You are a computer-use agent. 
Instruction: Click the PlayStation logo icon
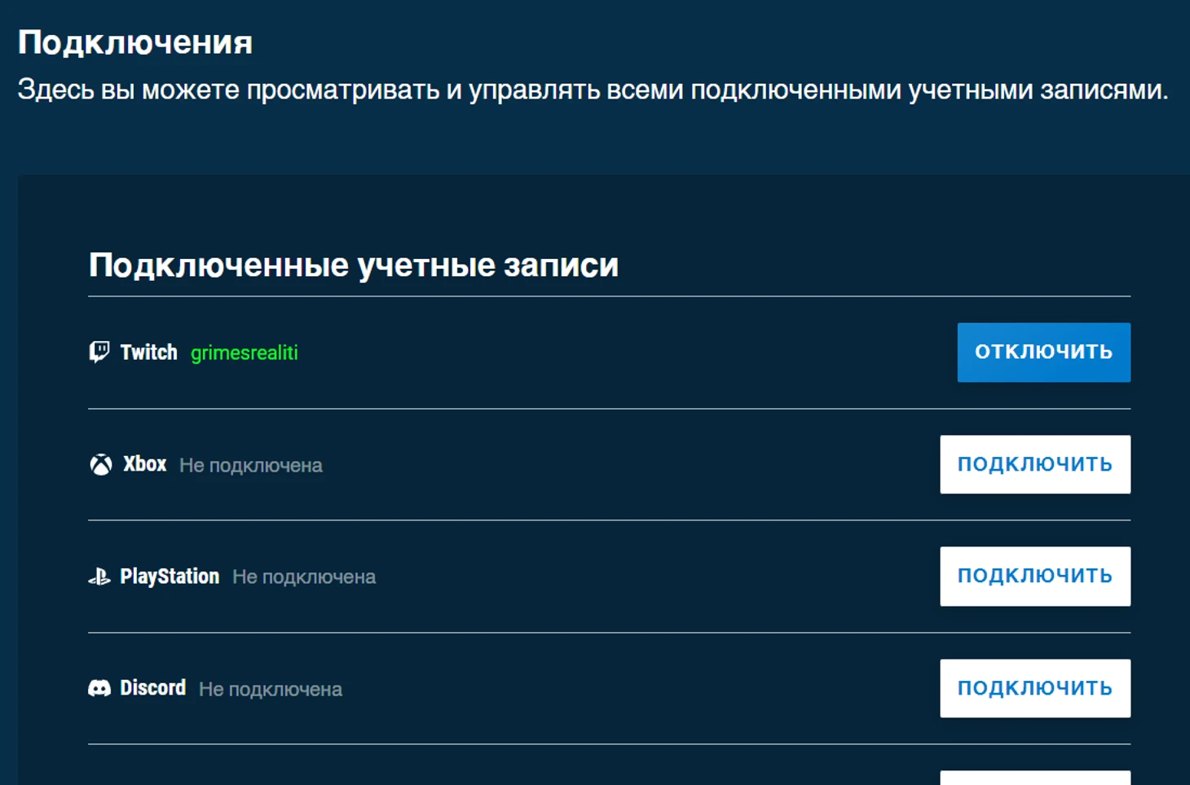point(99,577)
